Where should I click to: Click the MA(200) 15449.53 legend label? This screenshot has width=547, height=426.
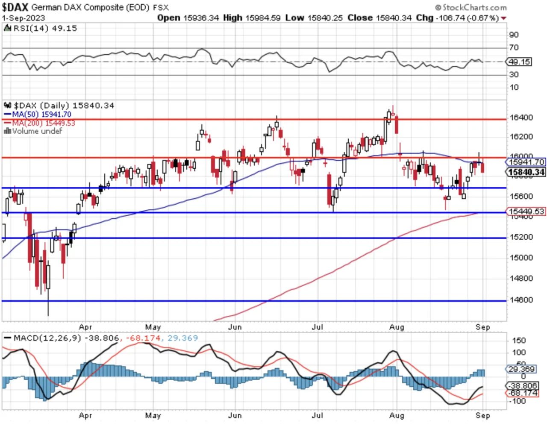pyautogui.click(x=43, y=123)
